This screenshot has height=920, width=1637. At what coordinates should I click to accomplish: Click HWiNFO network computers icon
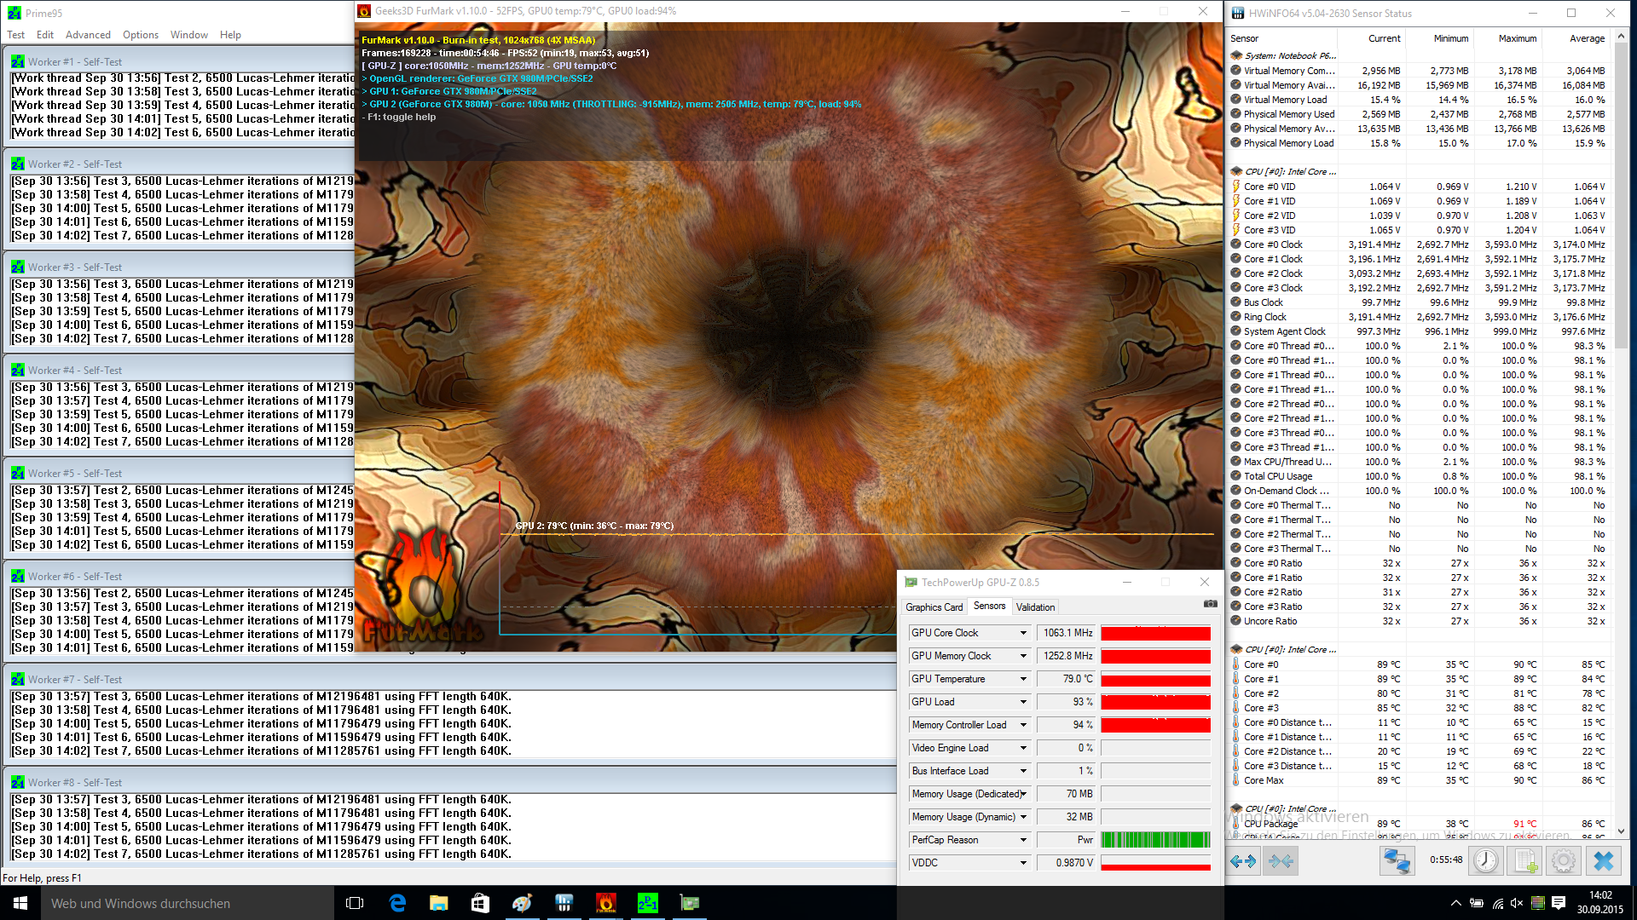click(x=1397, y=861)
